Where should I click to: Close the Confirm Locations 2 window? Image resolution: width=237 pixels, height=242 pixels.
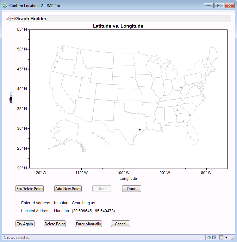coord(229,6)
